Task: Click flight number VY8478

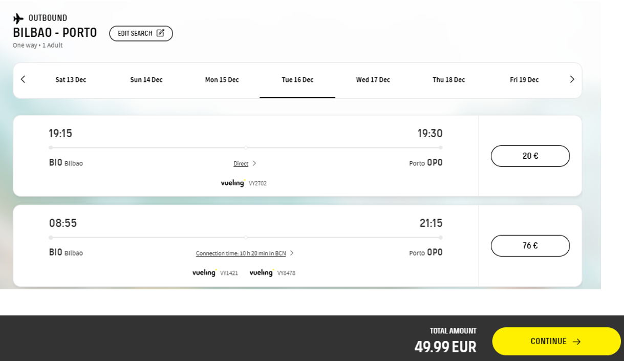Action: 286,273
